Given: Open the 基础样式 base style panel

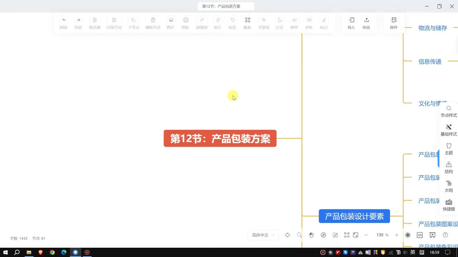Looking at the screenshot, I should (449, 130).
